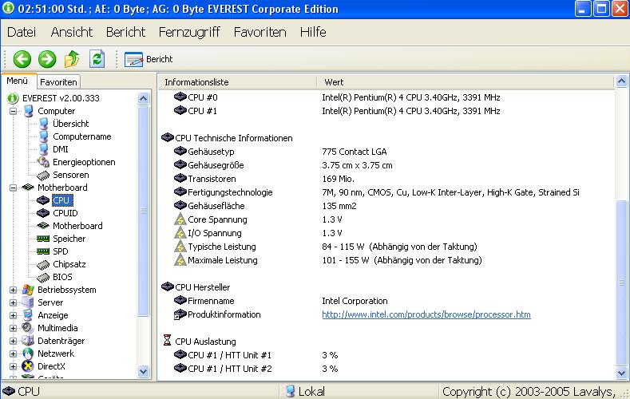Click the info list scrollbar down arrow
630x399 pixels.
pyautogui.click(x=621, y=373)
